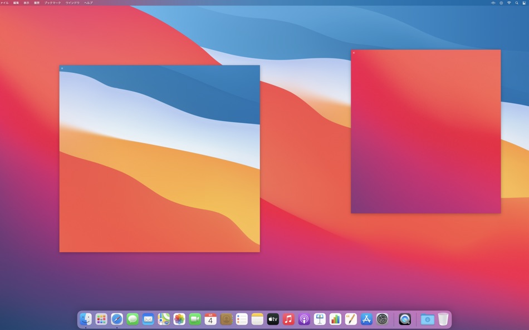Launch Numbers from the Dock

[x=335, y=319]
